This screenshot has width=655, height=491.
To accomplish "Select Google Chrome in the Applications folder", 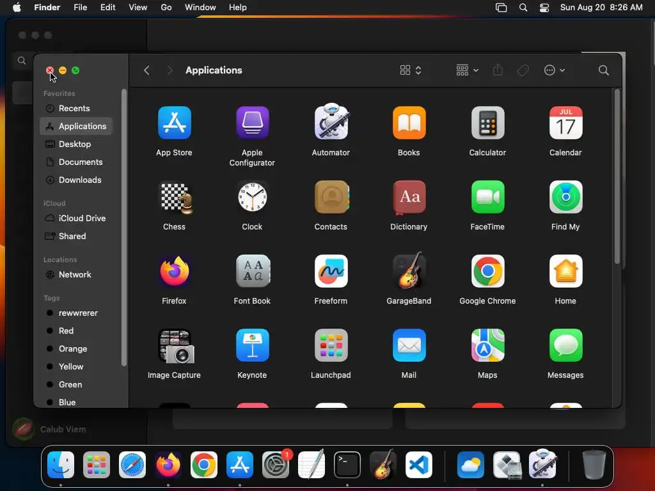I will point(487,271).
